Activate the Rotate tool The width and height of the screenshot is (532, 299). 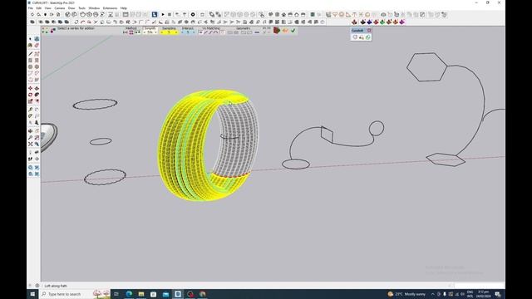(x=30, y=95)
